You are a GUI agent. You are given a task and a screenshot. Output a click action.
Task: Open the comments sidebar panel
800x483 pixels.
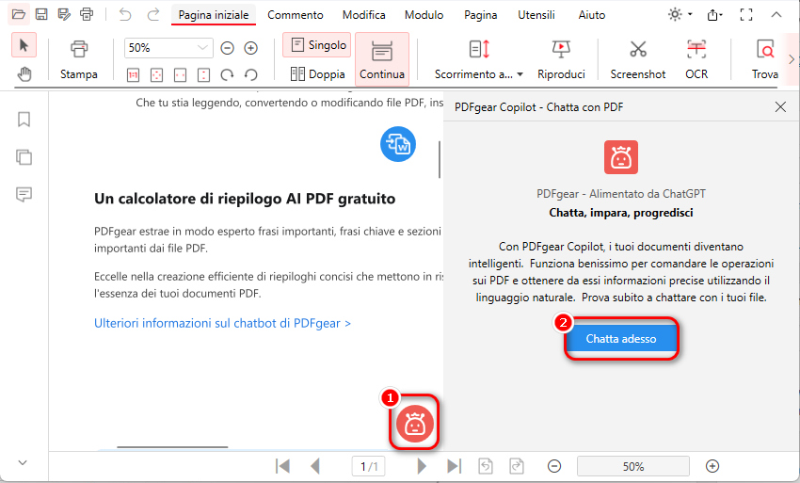pyautogui.click(x=24, y=194)
